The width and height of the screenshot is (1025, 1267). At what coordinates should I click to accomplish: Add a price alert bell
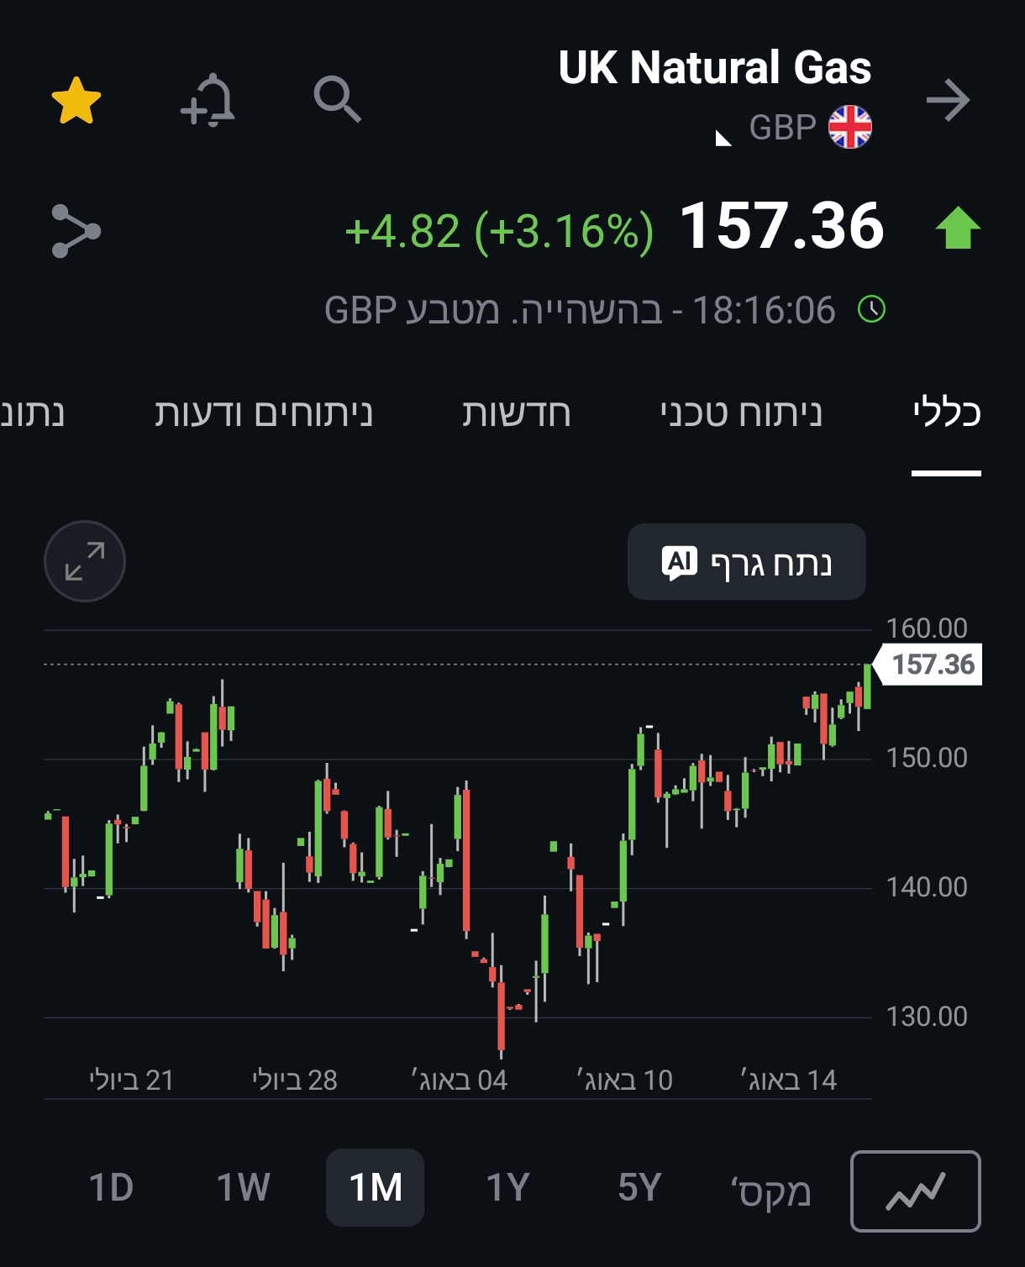(x=208, y=101)
